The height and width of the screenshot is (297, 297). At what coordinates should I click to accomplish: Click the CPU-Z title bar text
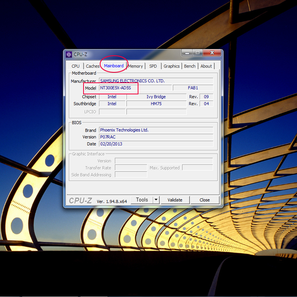[x=80, y=55]
